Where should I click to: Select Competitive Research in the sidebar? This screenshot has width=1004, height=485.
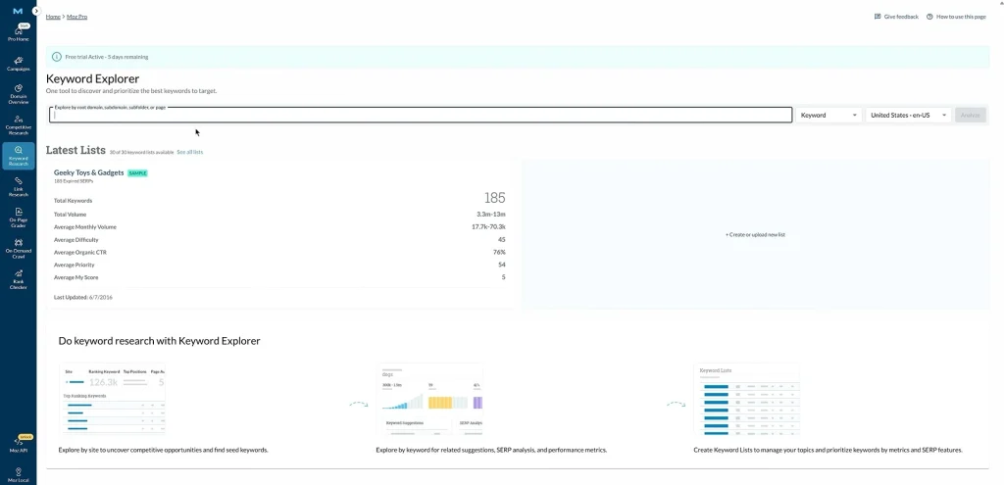[x=18, y=124]
